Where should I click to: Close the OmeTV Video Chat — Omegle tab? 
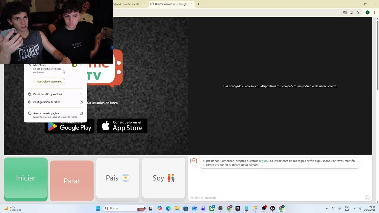tap(192, 4)
